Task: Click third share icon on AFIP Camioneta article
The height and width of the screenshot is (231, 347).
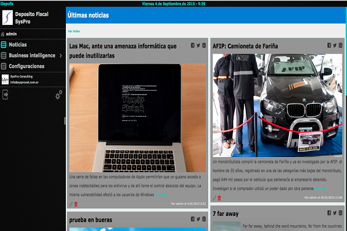Action: 341,45
